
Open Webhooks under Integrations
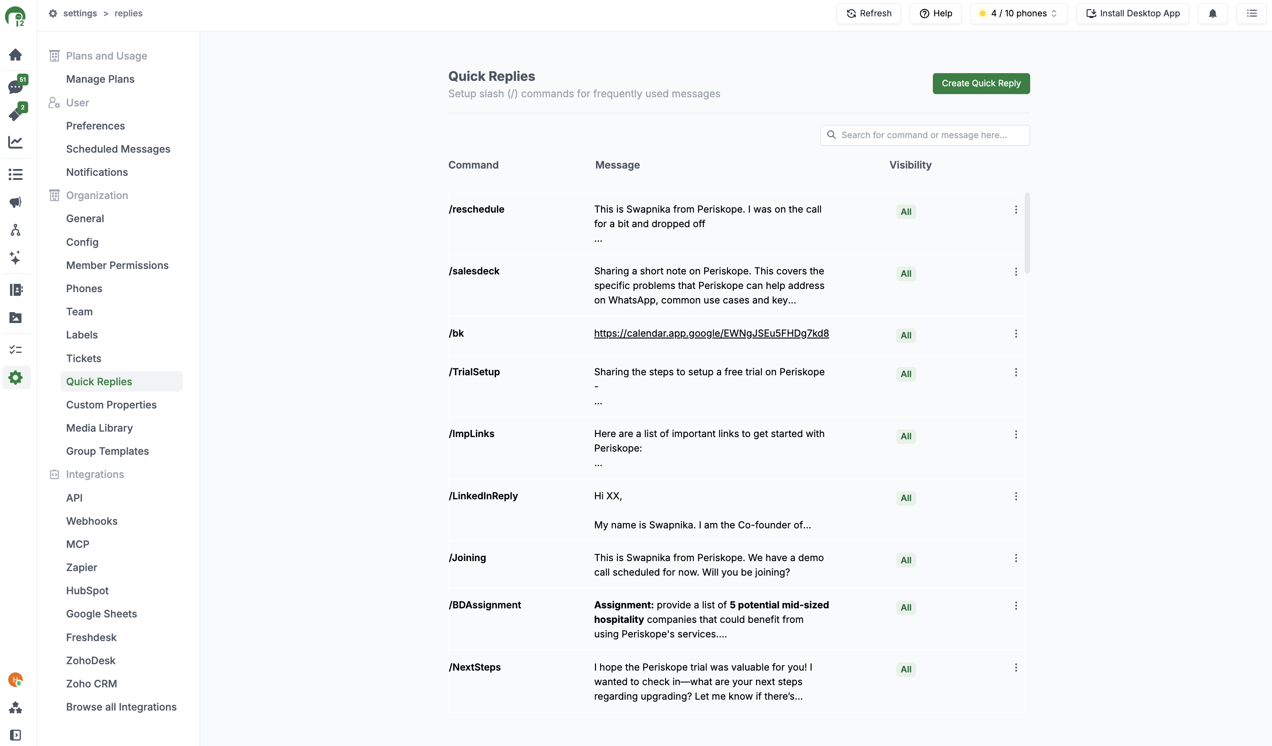(x=91, y=521)
